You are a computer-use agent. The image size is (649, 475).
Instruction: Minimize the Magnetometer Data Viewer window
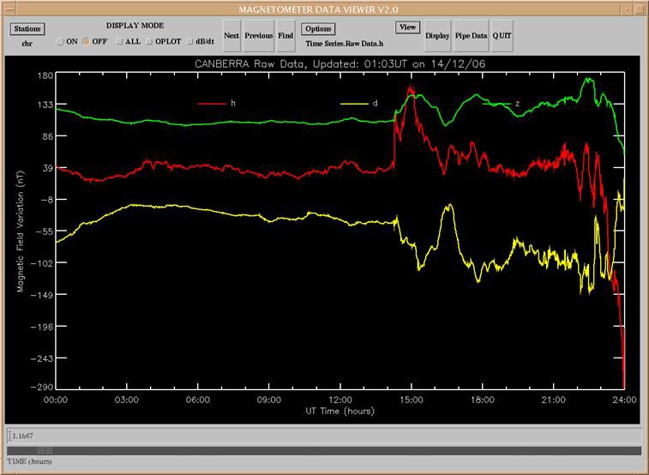(627, 8)
